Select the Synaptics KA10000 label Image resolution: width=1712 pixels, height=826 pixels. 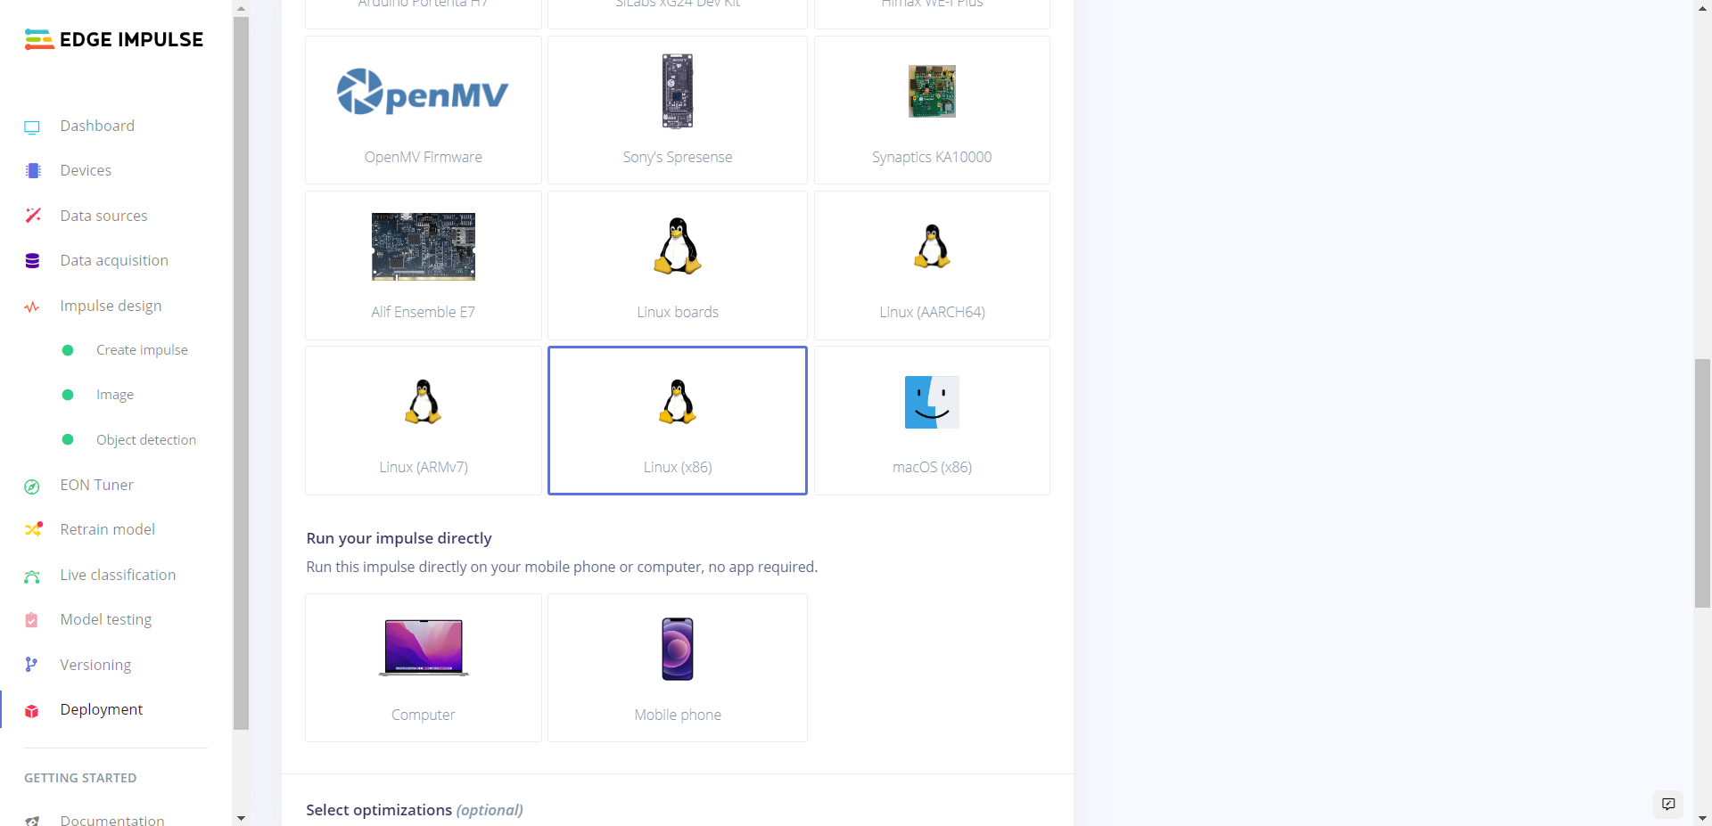(932, 157)
